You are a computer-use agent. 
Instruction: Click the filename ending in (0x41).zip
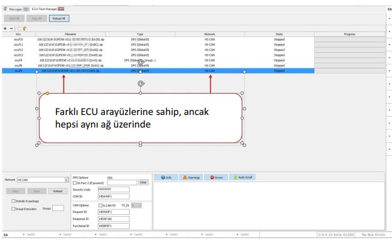pyautogui.click(x=71, y=60)
